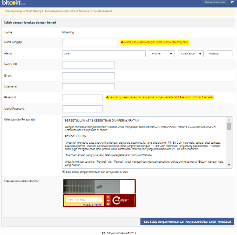
Task: Click the Lanjut Pendaftaran submit button
Action: tap(187, 222)
